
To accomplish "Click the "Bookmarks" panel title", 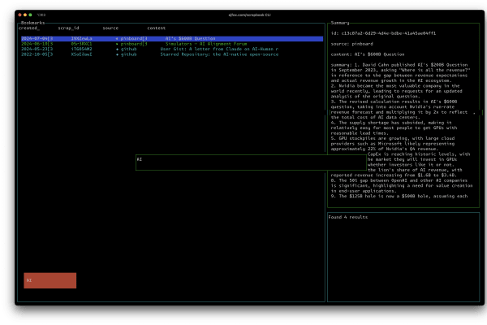I will [33, 23].
